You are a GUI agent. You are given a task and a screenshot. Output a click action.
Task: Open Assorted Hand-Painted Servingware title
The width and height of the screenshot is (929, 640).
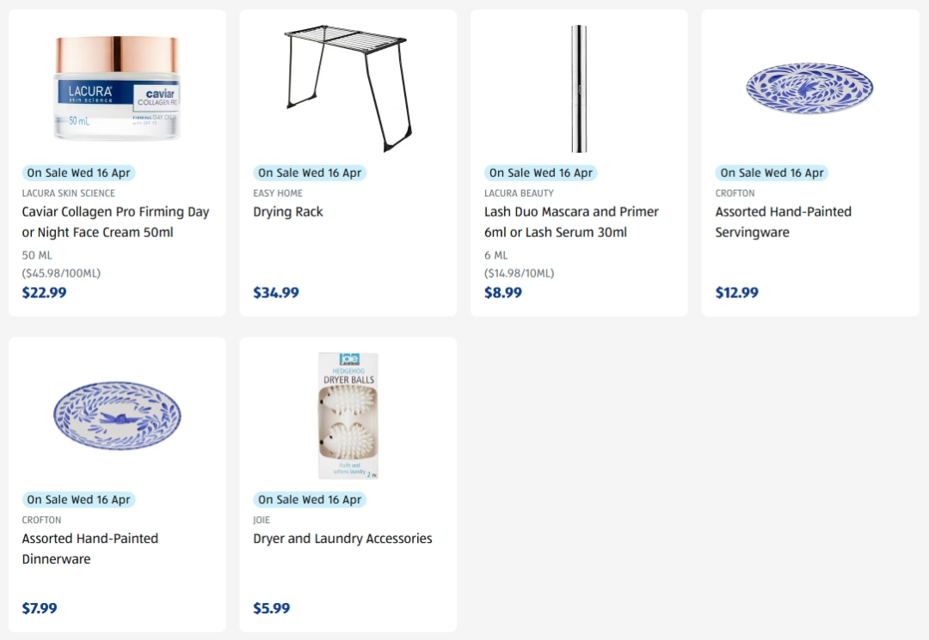(784, 222)
